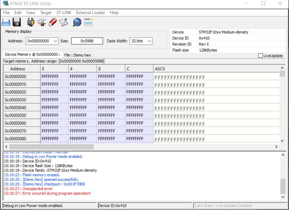289x210 pixels.
Task: Open the Target menu
Action: [46, 12]
